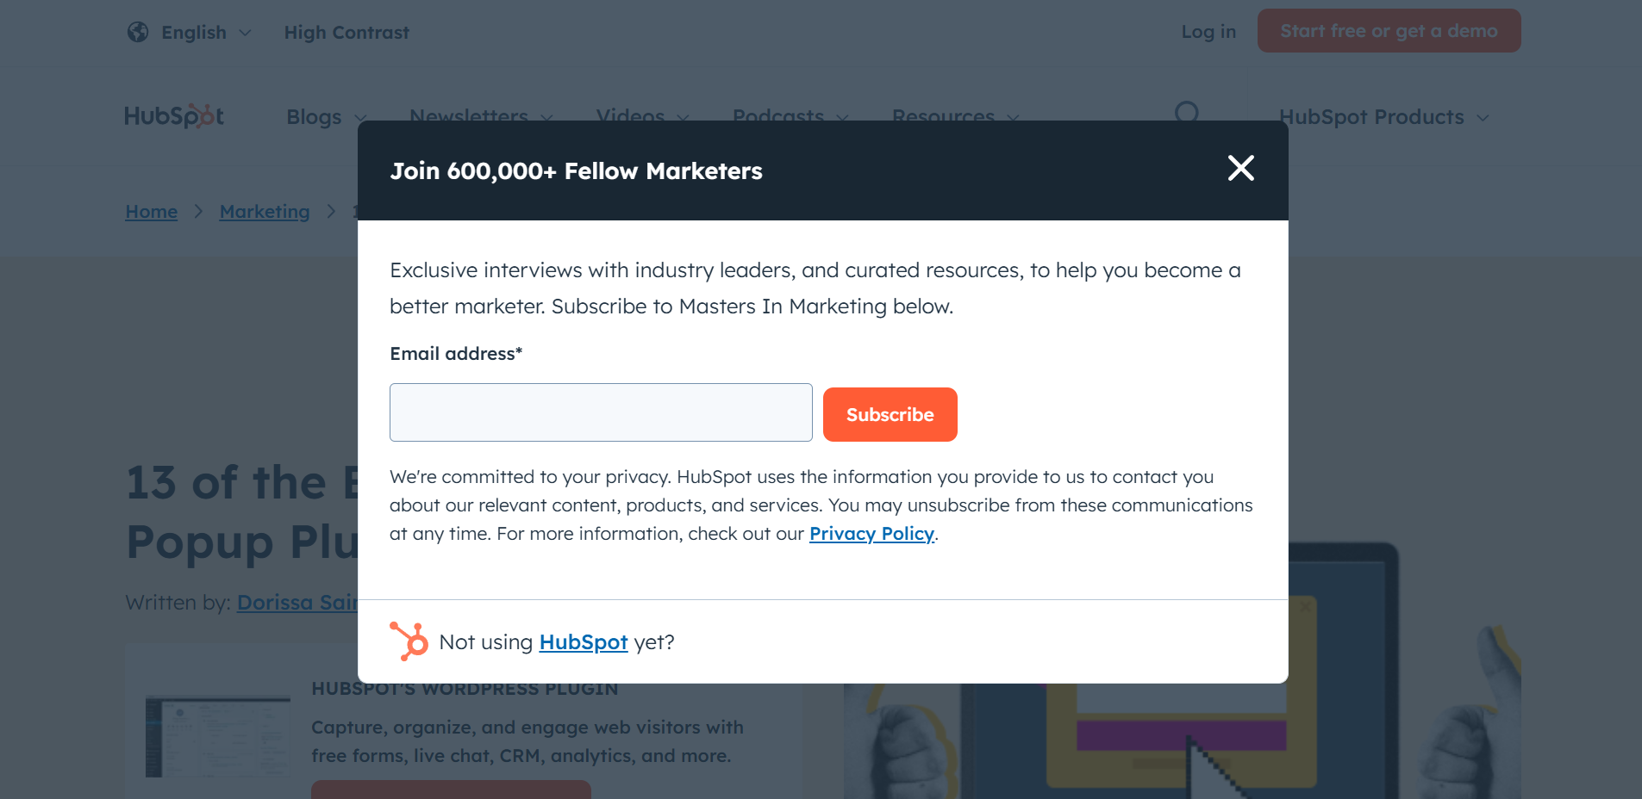1642x799 pixels.
Task: Click the HubSpot sprocket icon in popup footer
Action: 409,641
